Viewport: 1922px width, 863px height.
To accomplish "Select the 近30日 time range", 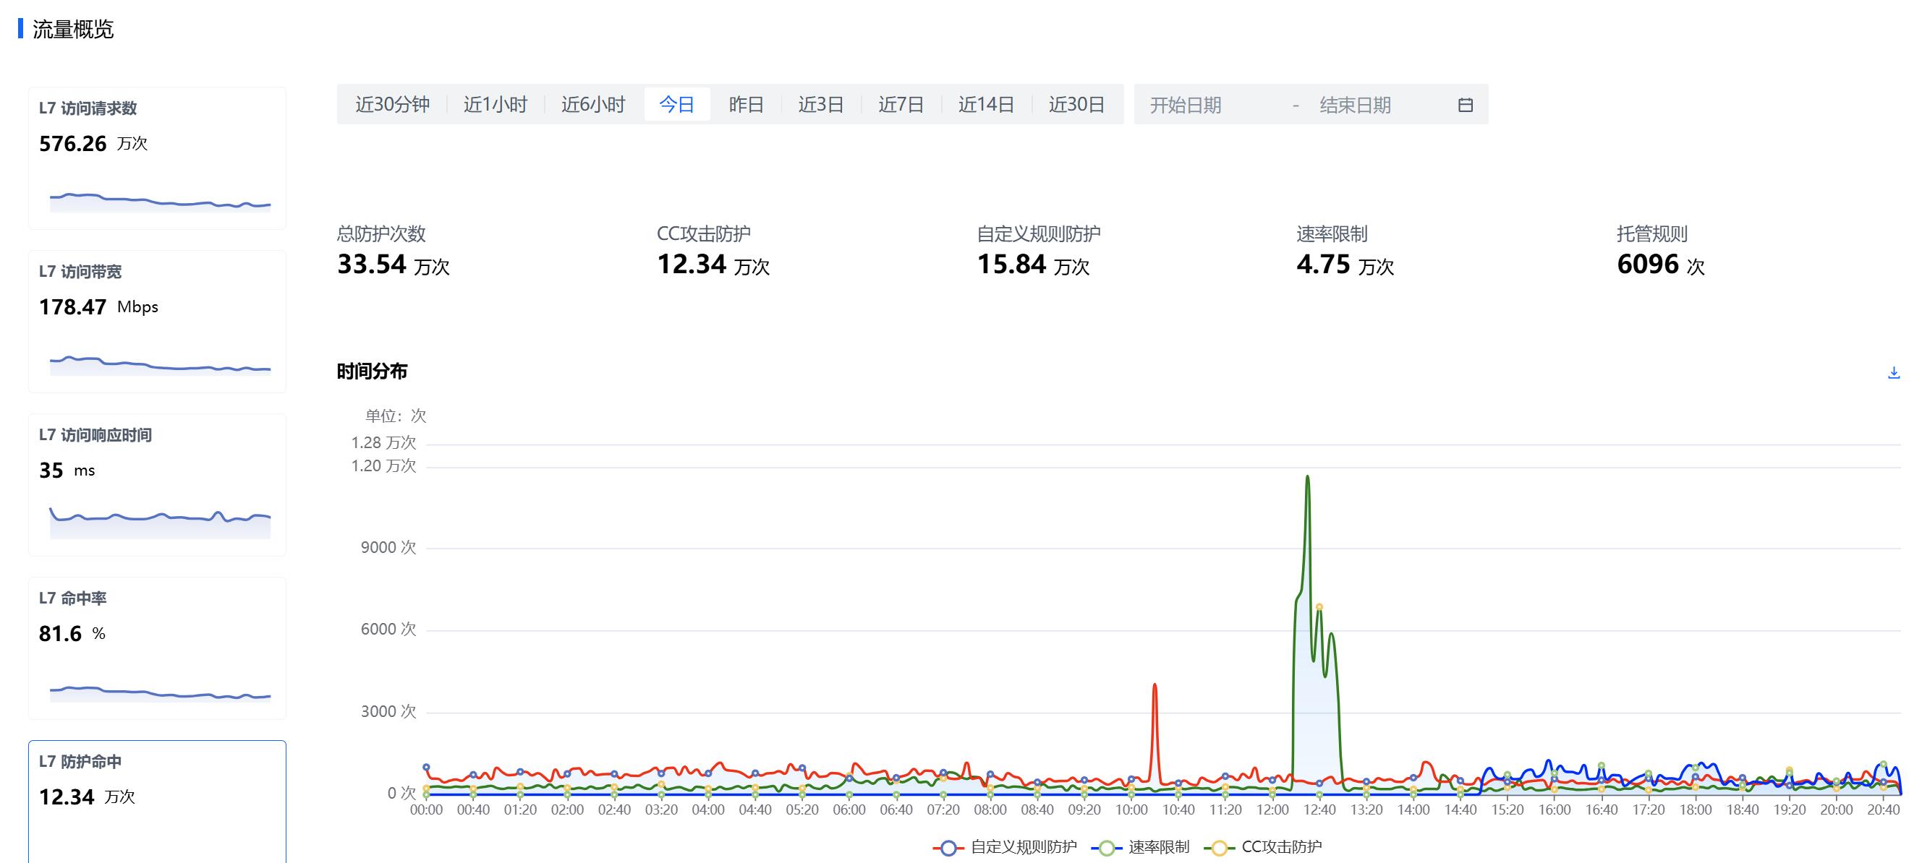I will pyautogui.click(x=1076, y=104).
